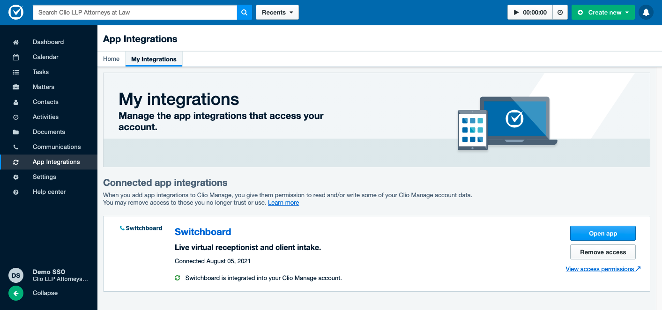662x310 pixels.
Task: Go to Dashboard in sidebar
Action: coord(49,42)
